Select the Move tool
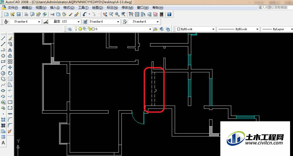293x156 pixels. [10, 67]
